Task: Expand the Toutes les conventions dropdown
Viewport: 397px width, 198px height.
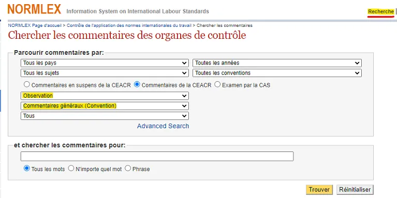Action: [x=277, y=73]
